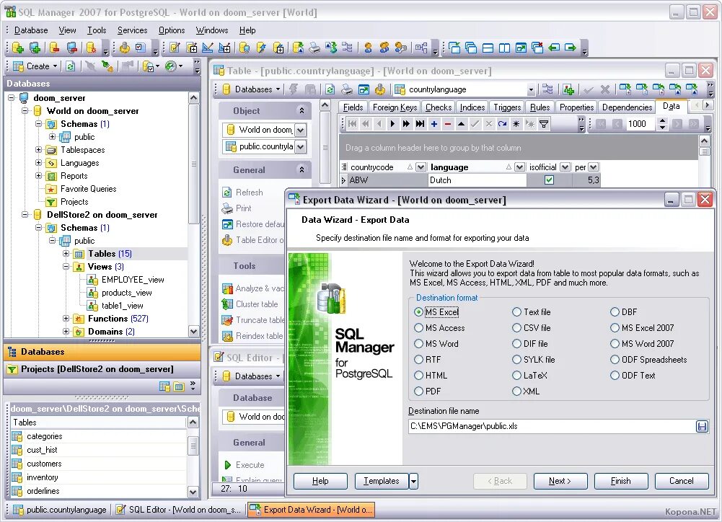The height and width of the screenshot is (522, 722).
Task: Switch to the Triggers tab
Action: 507,107
